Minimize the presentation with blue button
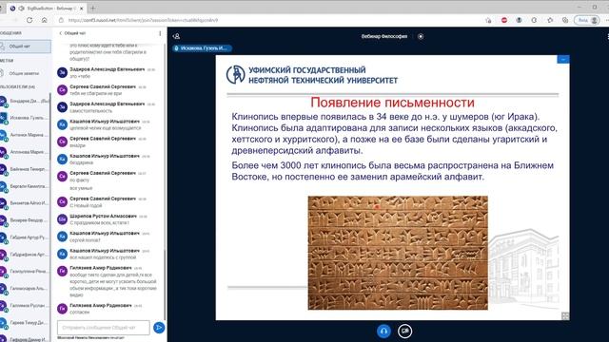This screenshot has height=342, width=609. 563,59
